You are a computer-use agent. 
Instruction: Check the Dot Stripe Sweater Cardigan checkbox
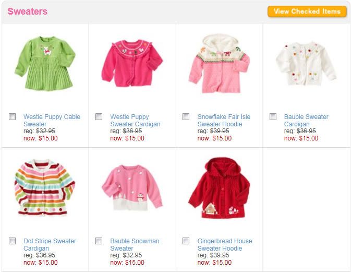[x=13, y=241]
